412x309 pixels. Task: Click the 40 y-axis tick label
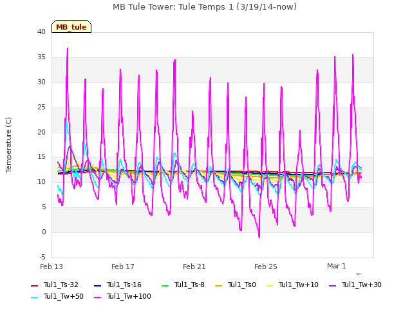(x=41, y=32)
